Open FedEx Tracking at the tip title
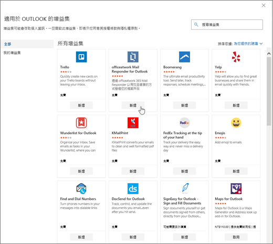This screenshot has width=273, height=244. click(183, 135)
